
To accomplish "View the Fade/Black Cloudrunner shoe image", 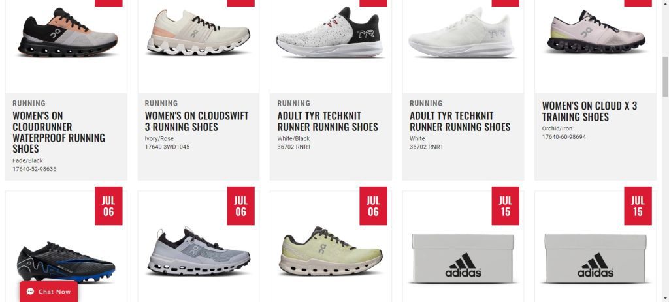I will 67,33.
